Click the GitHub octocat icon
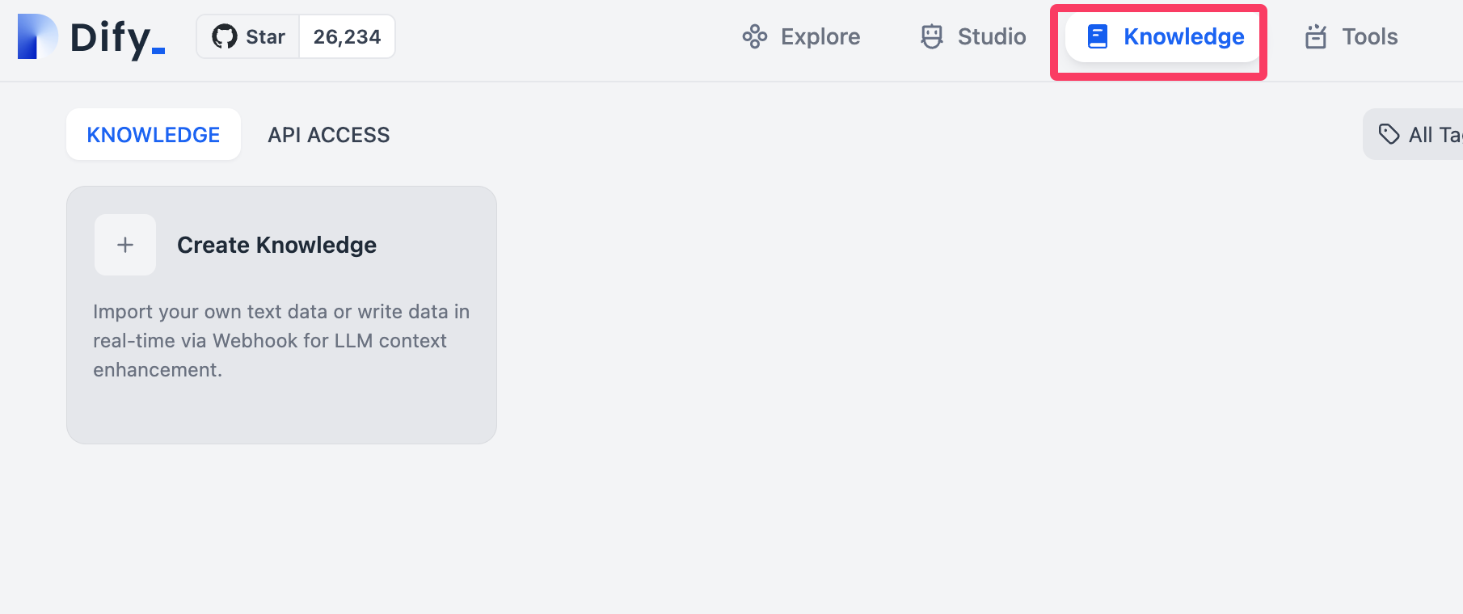 [x=224, y=37]
